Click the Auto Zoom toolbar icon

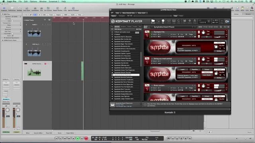[x=27, y=8]
